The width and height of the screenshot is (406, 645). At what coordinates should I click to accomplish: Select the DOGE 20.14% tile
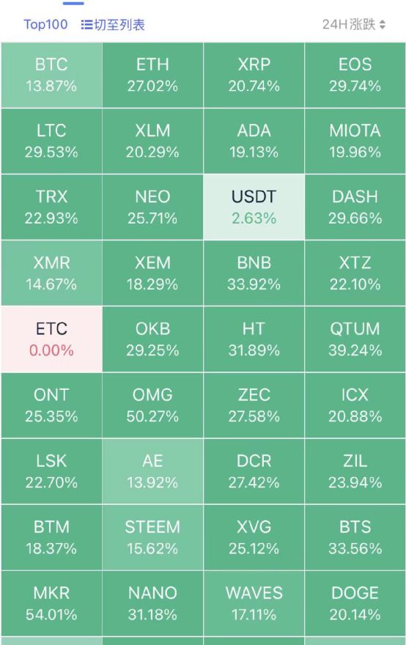point(355,603)
